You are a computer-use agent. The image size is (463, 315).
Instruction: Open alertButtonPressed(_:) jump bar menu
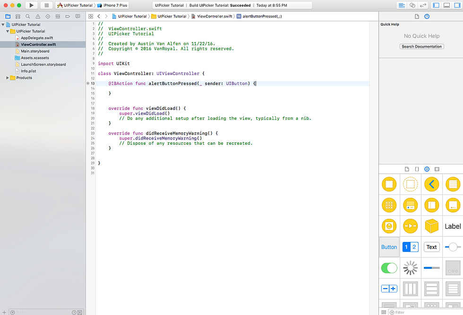coord(259,17)
